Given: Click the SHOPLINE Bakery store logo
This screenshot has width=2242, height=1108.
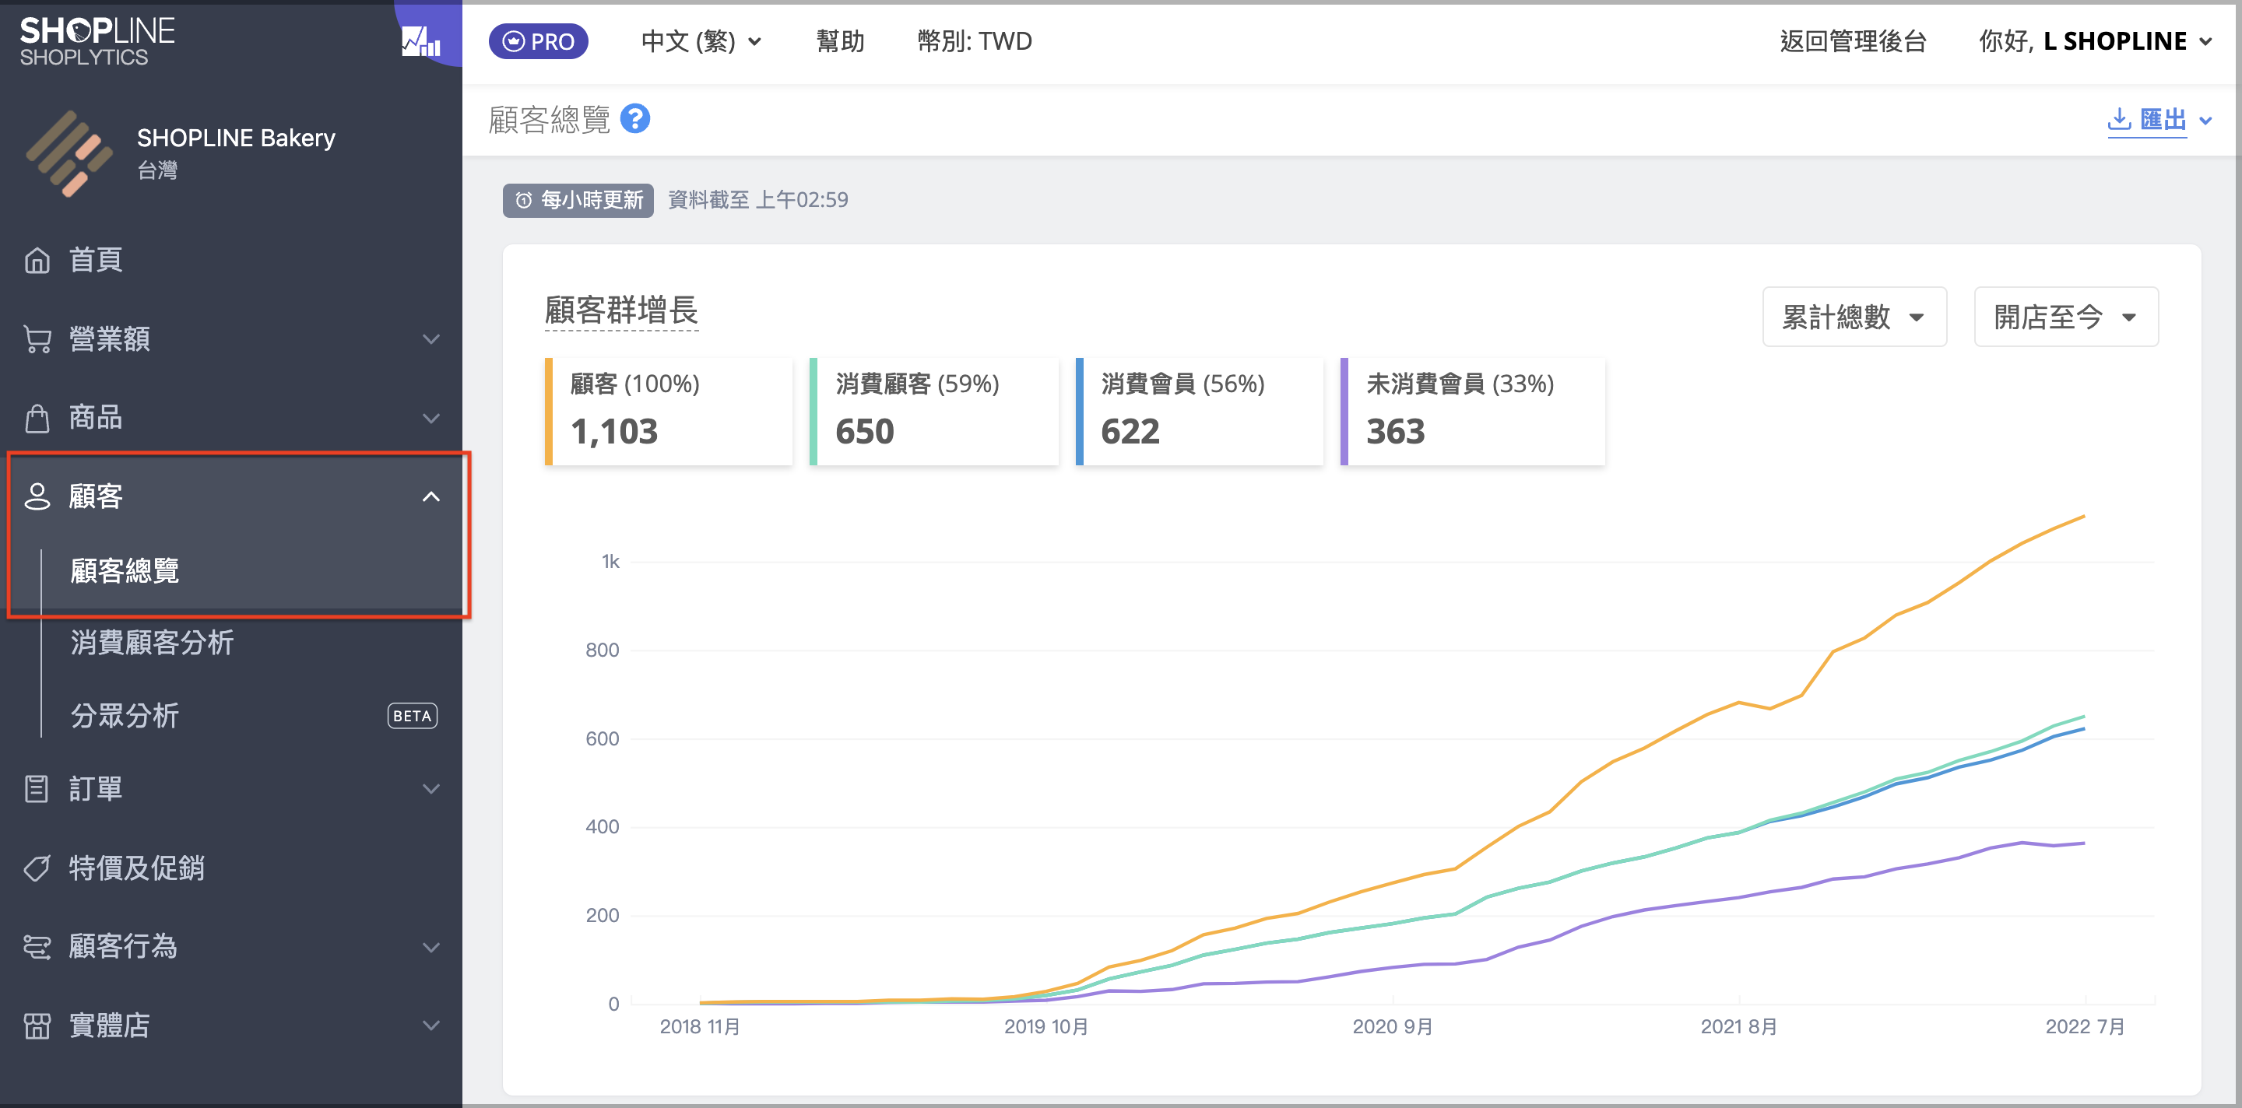Looking at the screenshot, I should pos(69,153).
